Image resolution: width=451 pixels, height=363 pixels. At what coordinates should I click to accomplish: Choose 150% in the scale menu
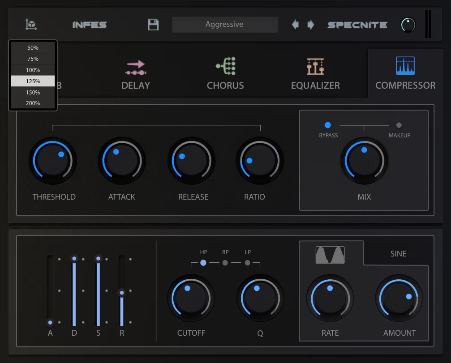pos(33,92)
